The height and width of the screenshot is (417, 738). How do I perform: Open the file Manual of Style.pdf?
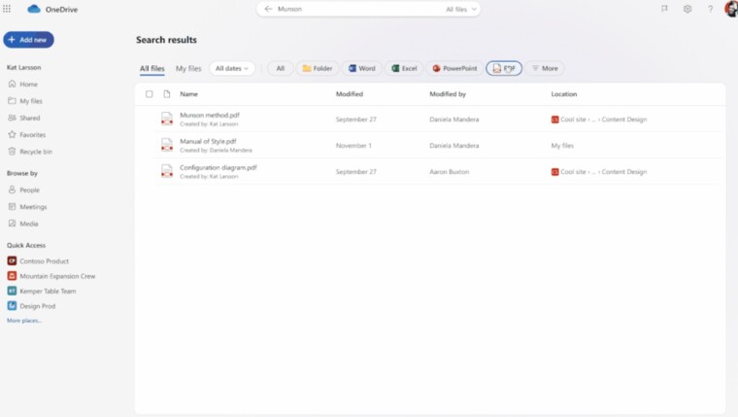tap(208, 141)
